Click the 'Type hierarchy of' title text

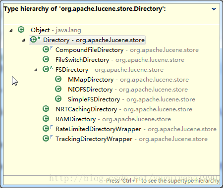pyautogui.click(x=85, y=9)
